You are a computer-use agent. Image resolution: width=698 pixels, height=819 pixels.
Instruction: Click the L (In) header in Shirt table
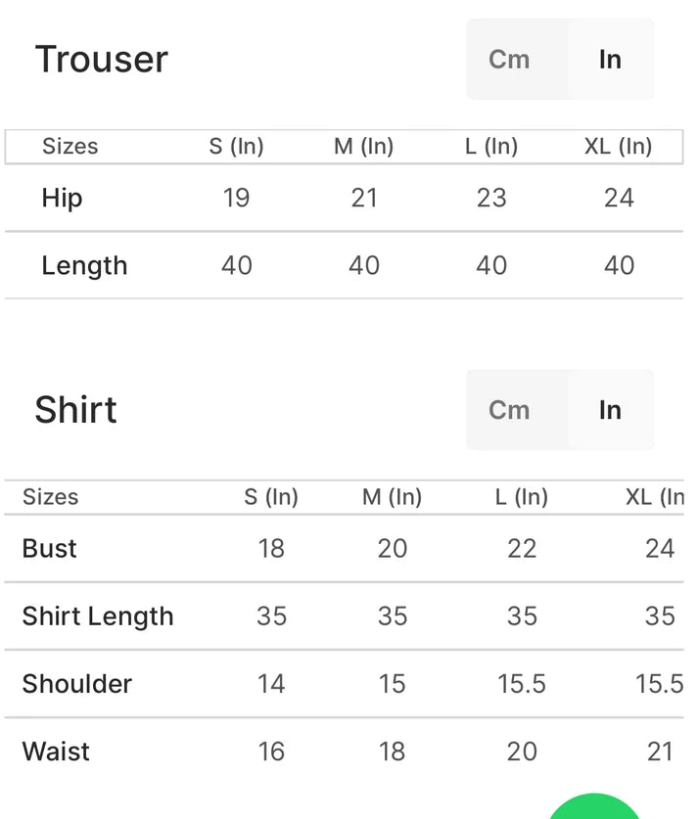pos(522,497)
